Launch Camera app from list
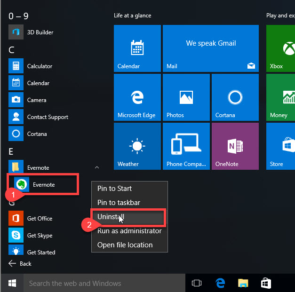The height and width of the screenshot is (292, 295). 27,100
